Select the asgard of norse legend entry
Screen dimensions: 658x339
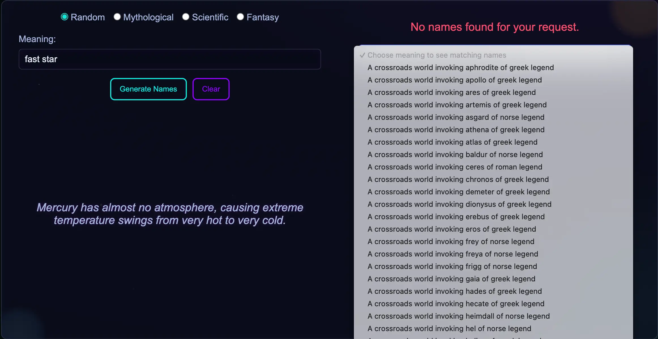click(456, 117)
